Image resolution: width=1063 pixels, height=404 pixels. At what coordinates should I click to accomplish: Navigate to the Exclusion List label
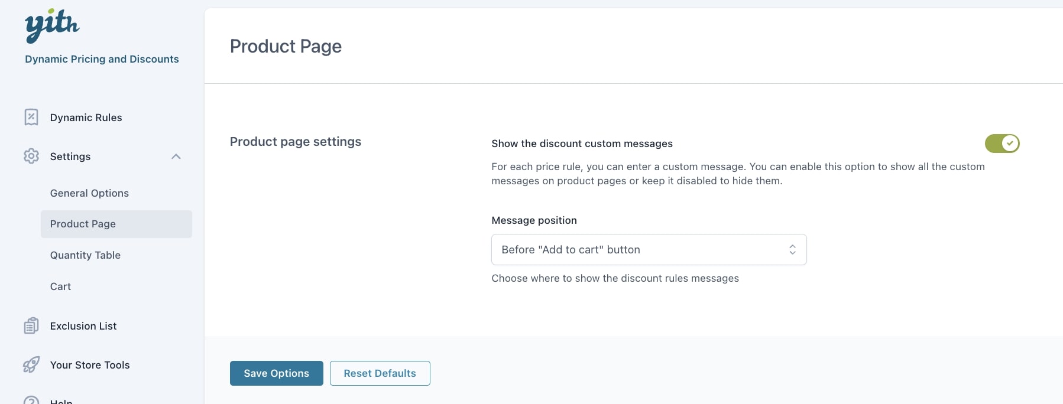click(x=83, y=326)
